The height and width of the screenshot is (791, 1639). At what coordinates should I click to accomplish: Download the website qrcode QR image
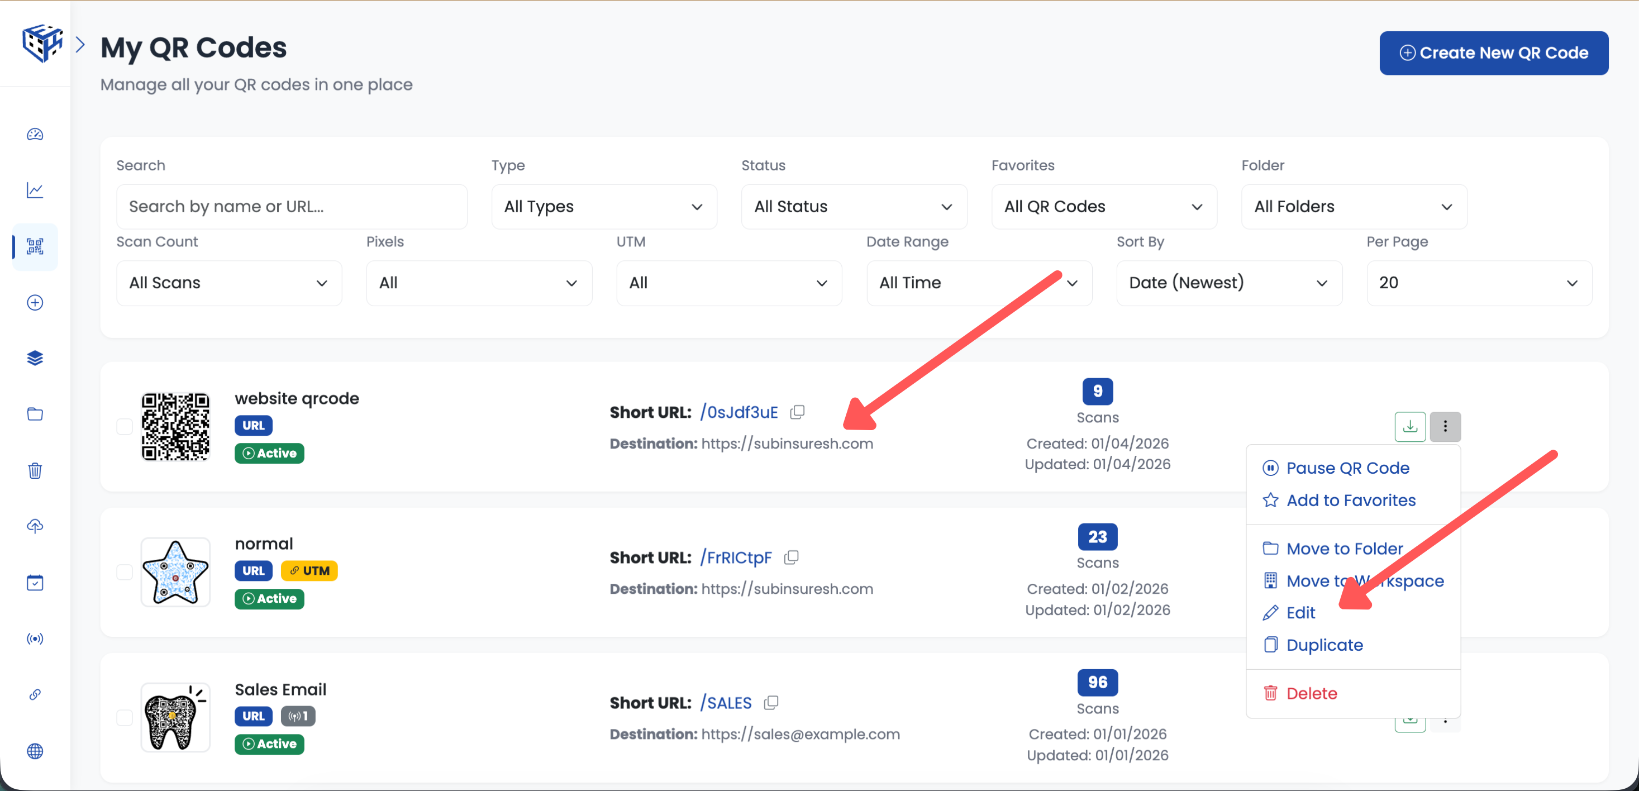[x=1409, y=426]
